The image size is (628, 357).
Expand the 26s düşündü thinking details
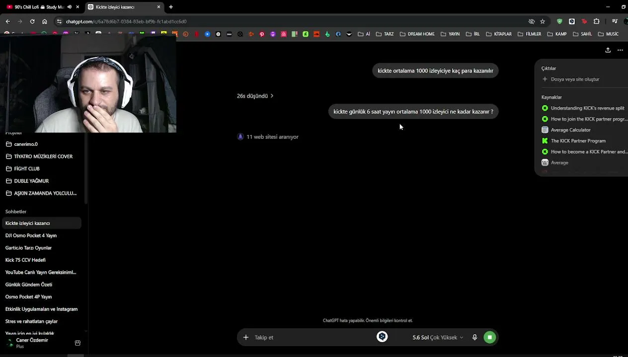(255, 96)
